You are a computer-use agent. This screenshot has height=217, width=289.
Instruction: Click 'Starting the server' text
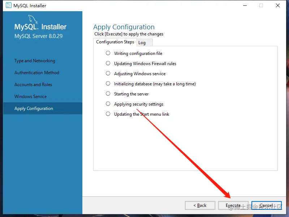click(x=131, y=94)
